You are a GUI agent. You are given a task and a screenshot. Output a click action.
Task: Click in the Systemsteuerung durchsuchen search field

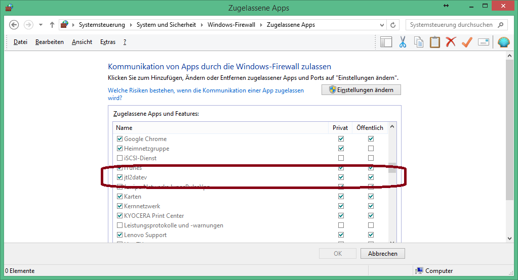coord(451,25)
